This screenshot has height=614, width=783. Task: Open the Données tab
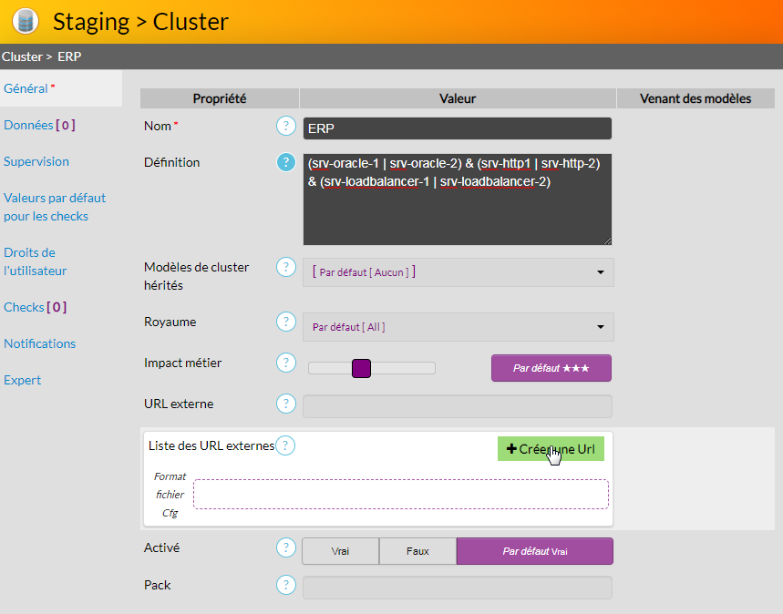(39, 125)
